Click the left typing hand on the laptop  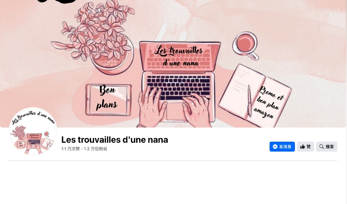152,107
